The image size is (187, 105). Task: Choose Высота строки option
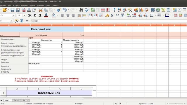click(14, 43)
